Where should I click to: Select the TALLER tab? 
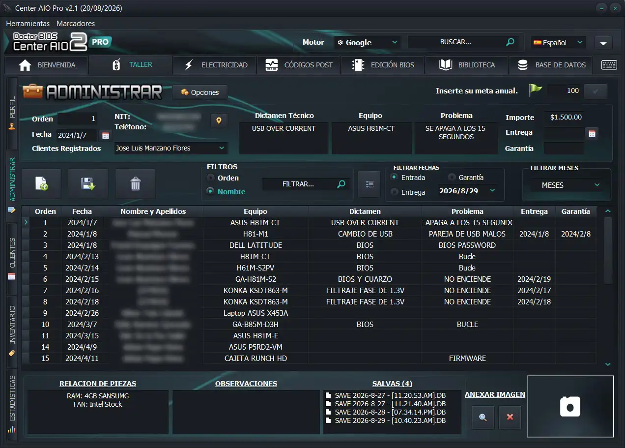(131, 64)
